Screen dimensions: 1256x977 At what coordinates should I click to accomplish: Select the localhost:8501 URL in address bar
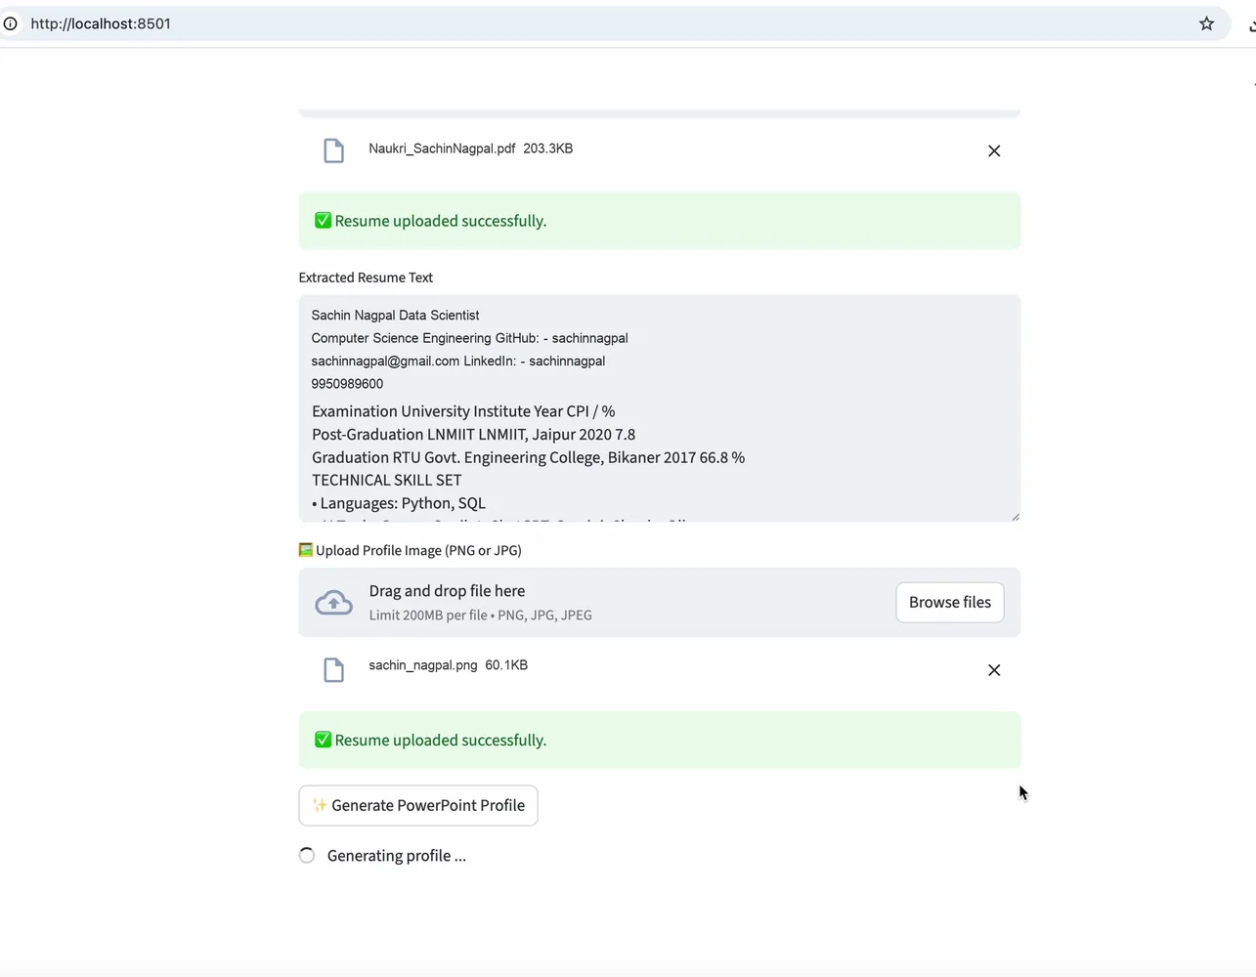(101, 23)
